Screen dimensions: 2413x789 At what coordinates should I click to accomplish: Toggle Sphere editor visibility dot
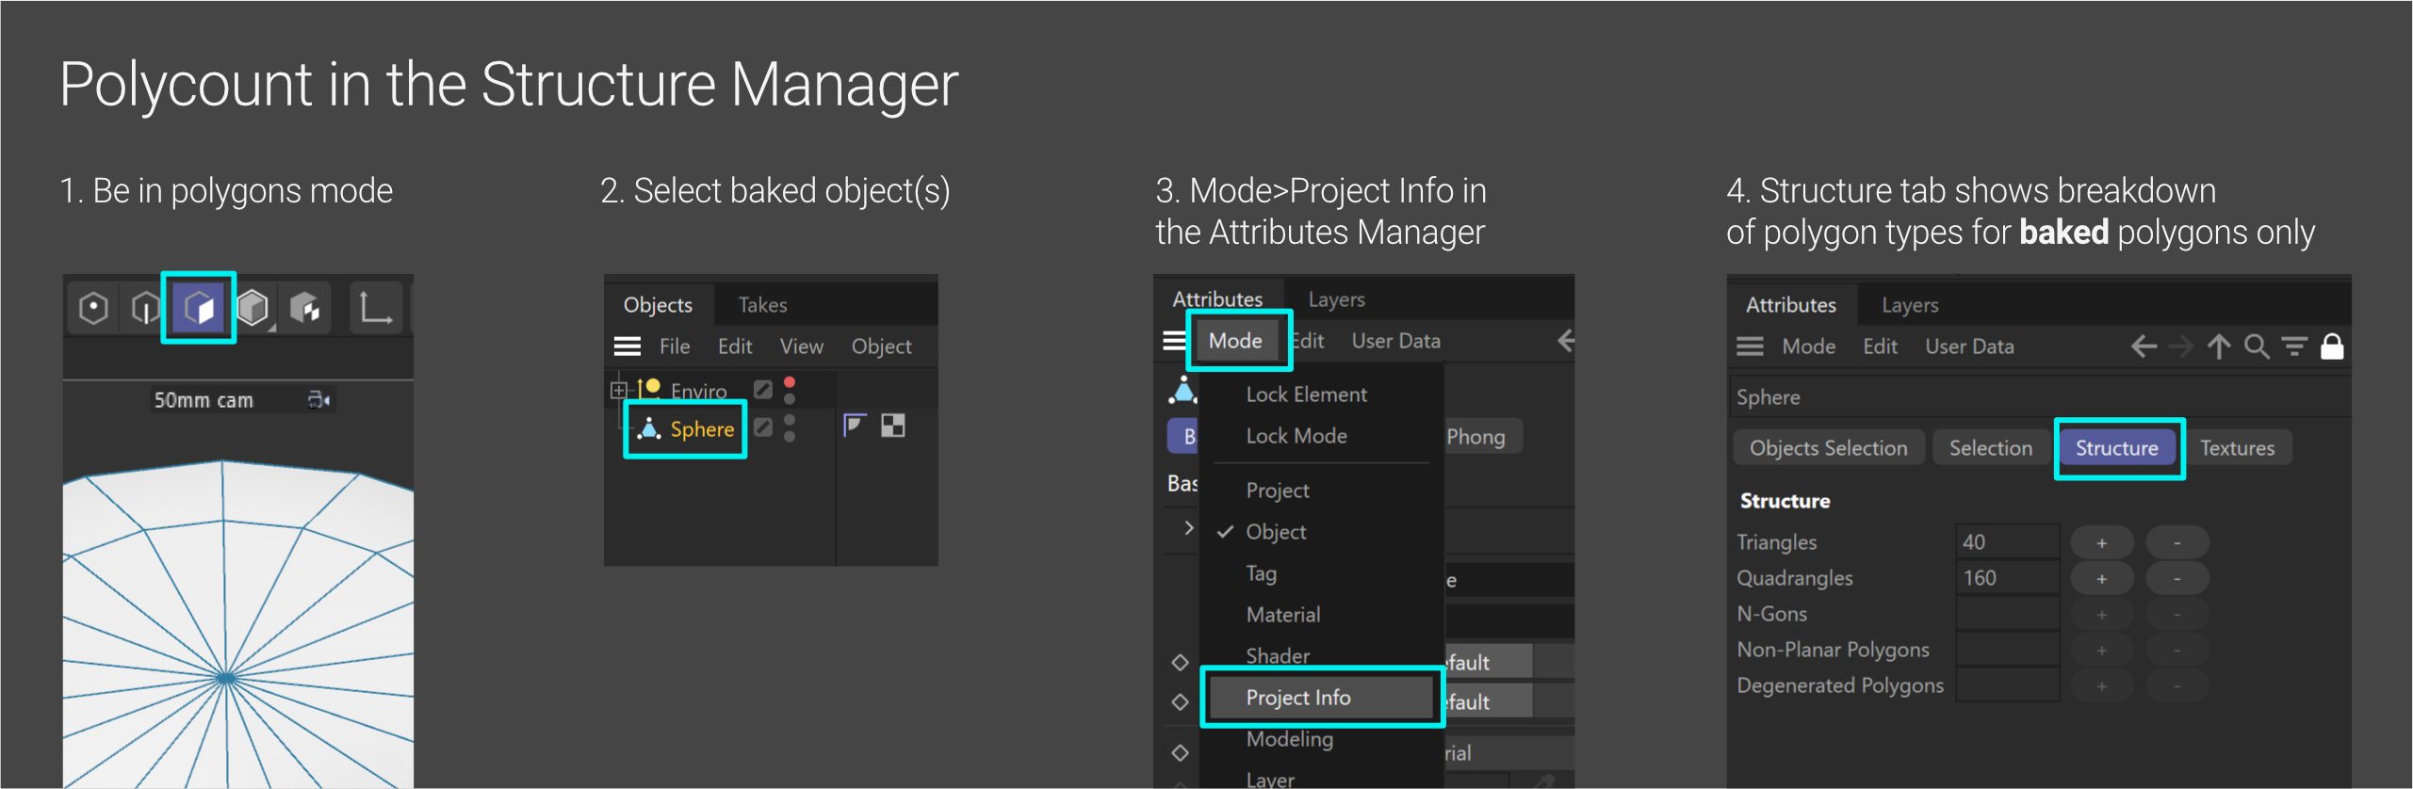point(790,420)
